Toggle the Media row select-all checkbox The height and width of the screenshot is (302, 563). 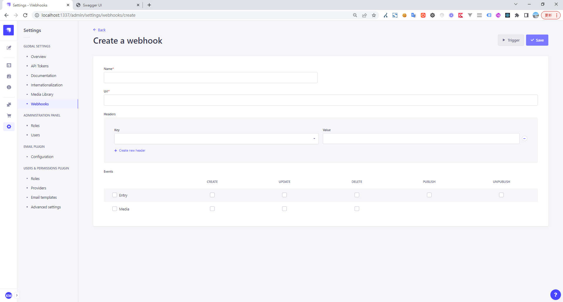pyautogui.click(x=115, y=209)
